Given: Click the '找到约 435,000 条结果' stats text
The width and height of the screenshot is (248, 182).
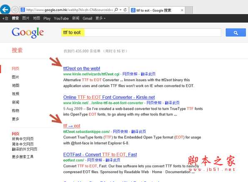Looking at the screenshot, I should (x=82, y=51).
